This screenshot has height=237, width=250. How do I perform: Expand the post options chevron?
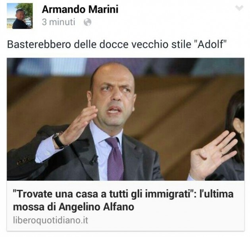pyautogui.click(x=239, y=8)
